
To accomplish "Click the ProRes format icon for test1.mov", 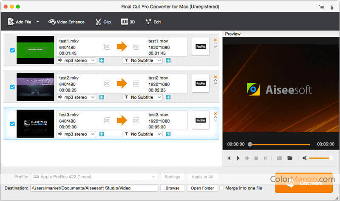I will (201, 47).
